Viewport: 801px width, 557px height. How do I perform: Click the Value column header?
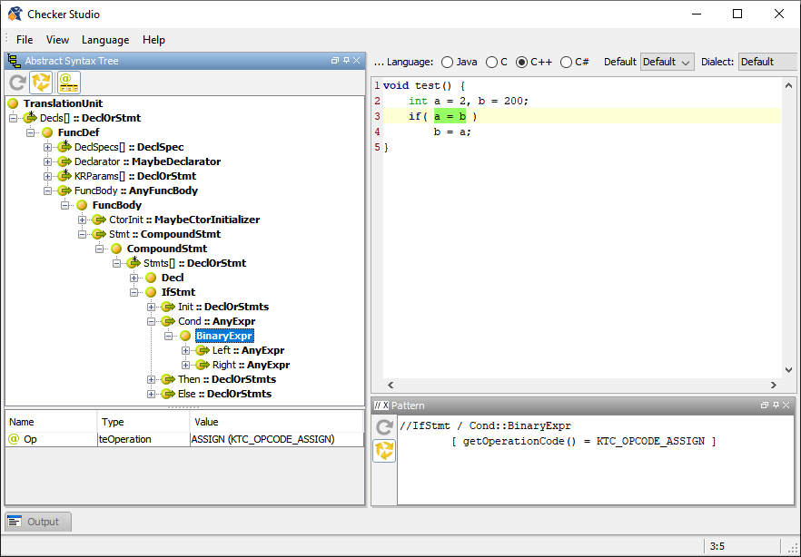pos(276,422)
